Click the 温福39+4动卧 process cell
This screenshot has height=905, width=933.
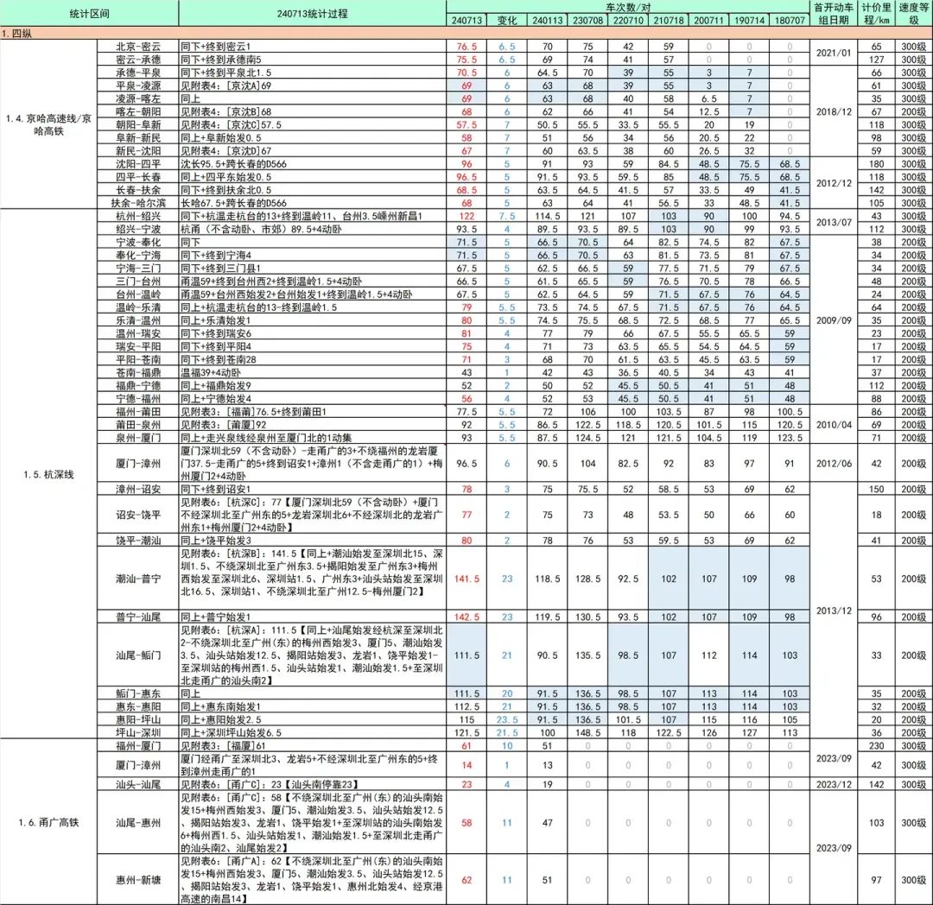coord(313,372)
